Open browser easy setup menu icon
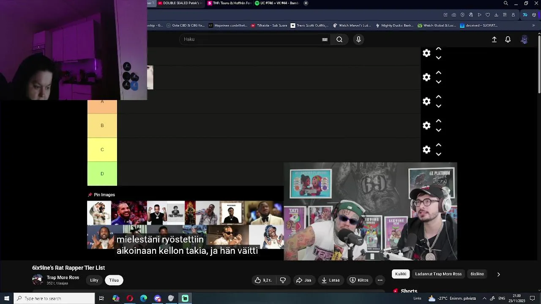541x304 pixels. click(505, 15)
